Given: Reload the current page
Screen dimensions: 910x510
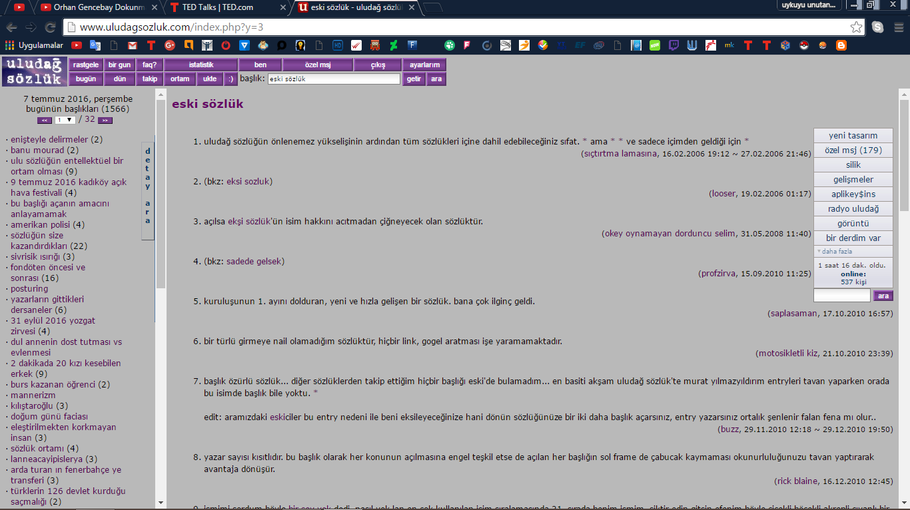Looking at the screenshot, I should [x=50, y=27].
